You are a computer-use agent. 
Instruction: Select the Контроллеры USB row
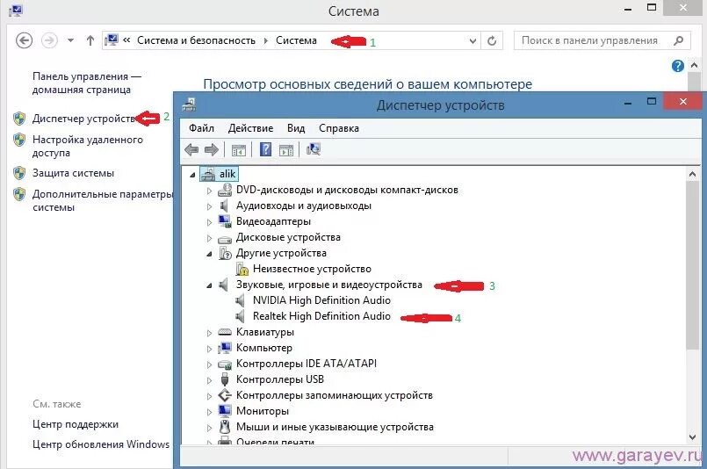[280, 379]
